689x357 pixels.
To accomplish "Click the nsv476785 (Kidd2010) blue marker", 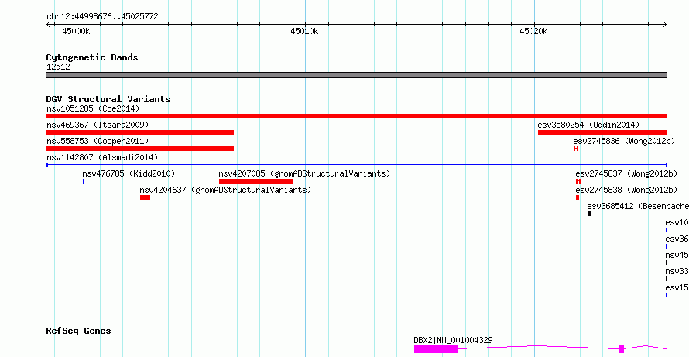I will (x=84, y=181).
